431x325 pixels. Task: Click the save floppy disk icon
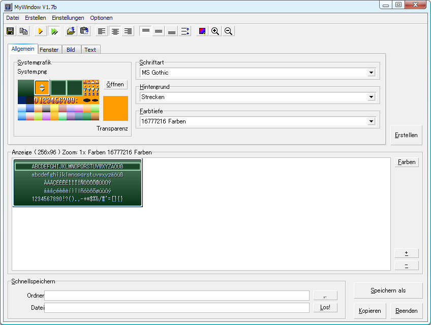pyautogui.click(x=10, y=31)
